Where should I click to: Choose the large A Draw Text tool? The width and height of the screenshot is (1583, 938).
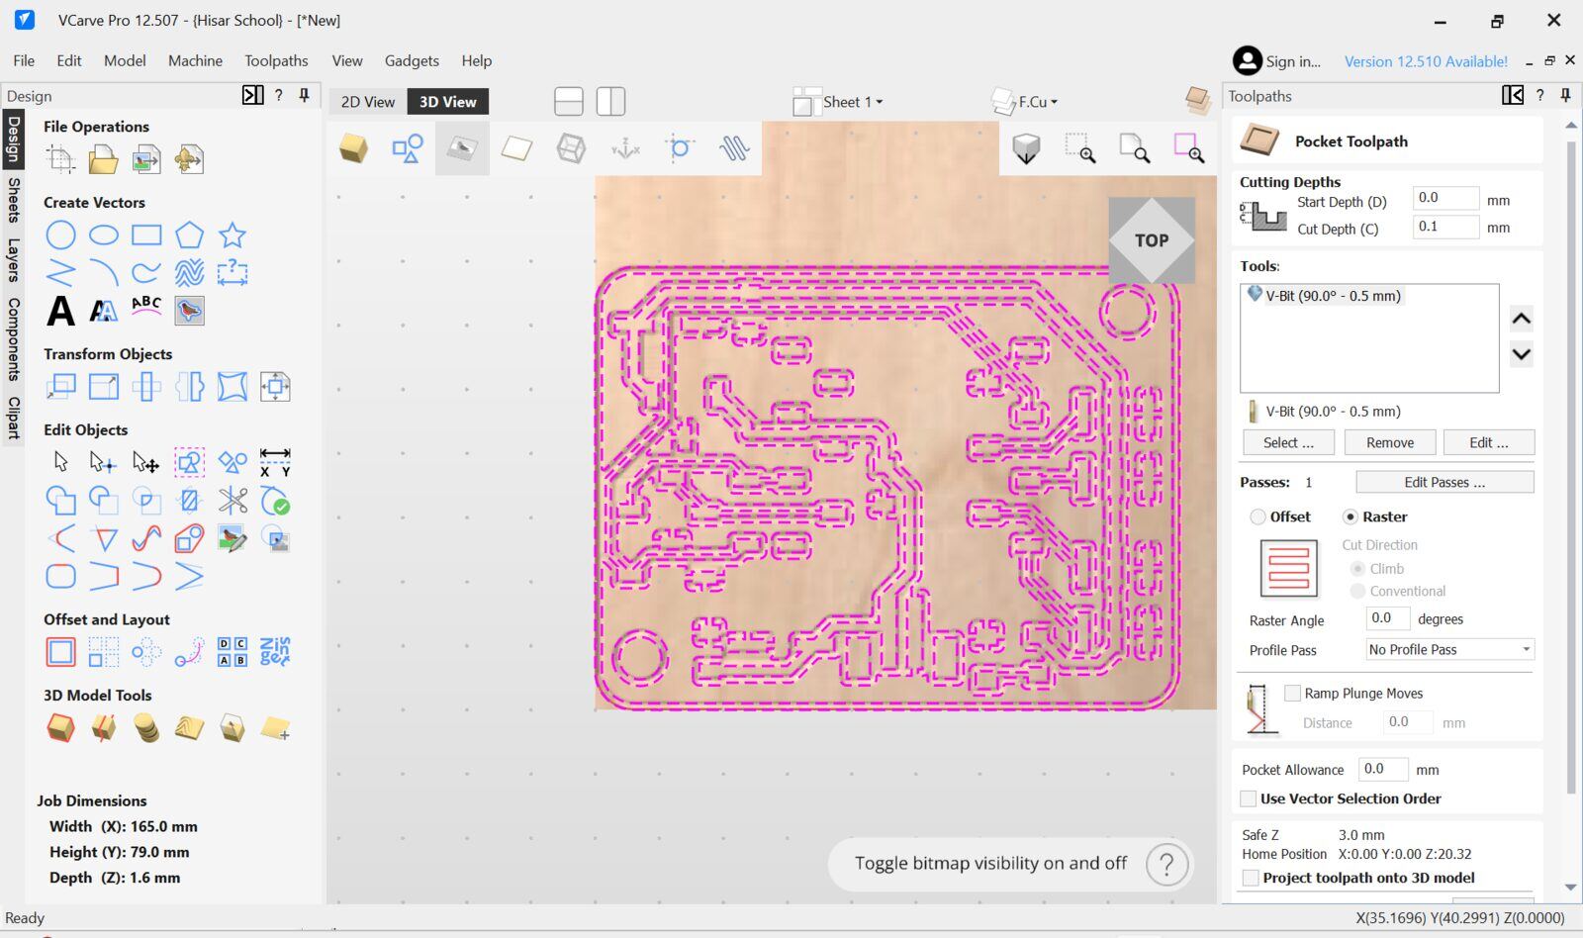tap(60, 311)
